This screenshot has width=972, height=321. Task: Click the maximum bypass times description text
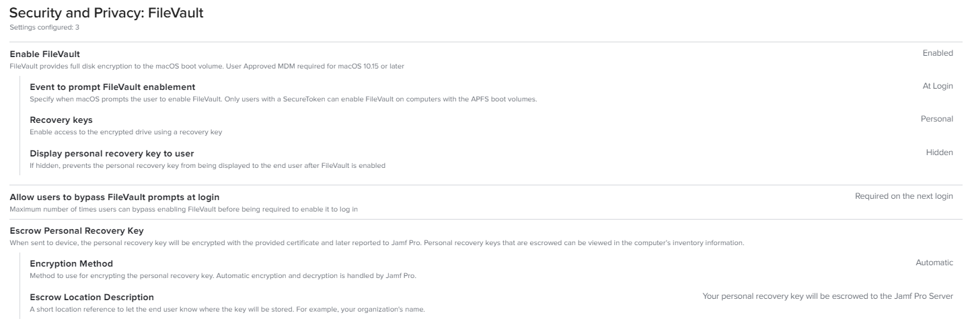(x=184, y=210)
